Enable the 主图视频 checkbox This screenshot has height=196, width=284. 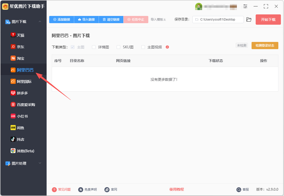[143, 47]
